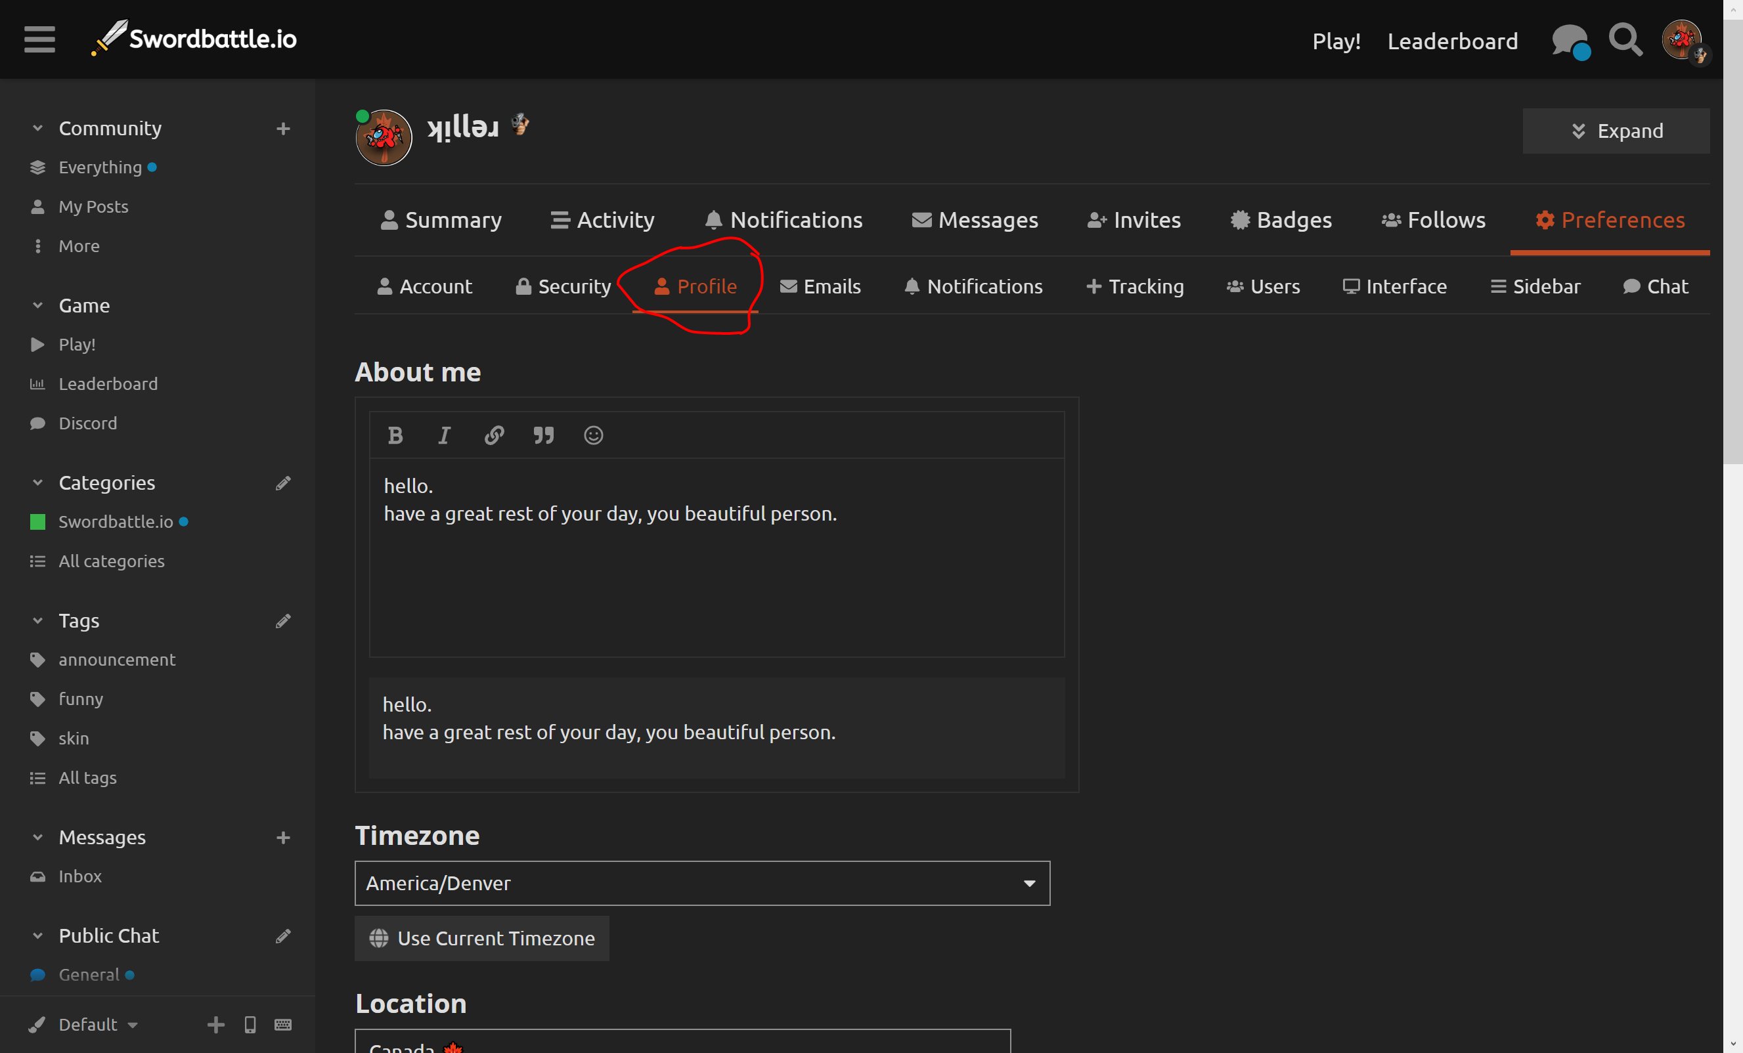The height and width of the screenshot is (1053, 1743).
Task: Toggle mobile view icon in sidebar footer
Action: coord(250,1025)
